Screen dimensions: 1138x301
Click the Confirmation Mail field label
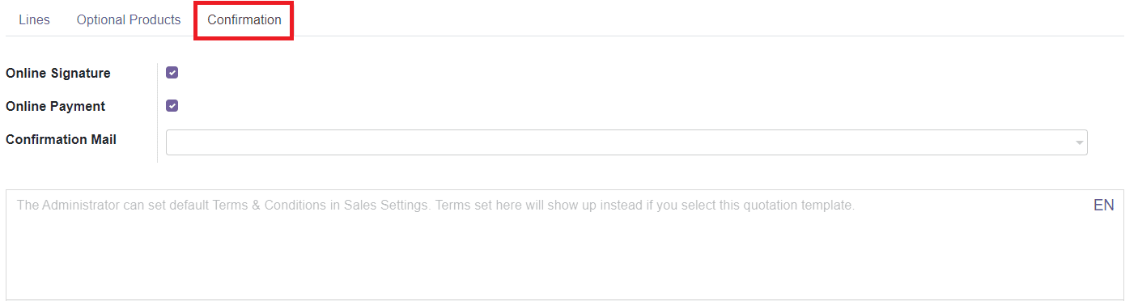(x=61, y=140)
